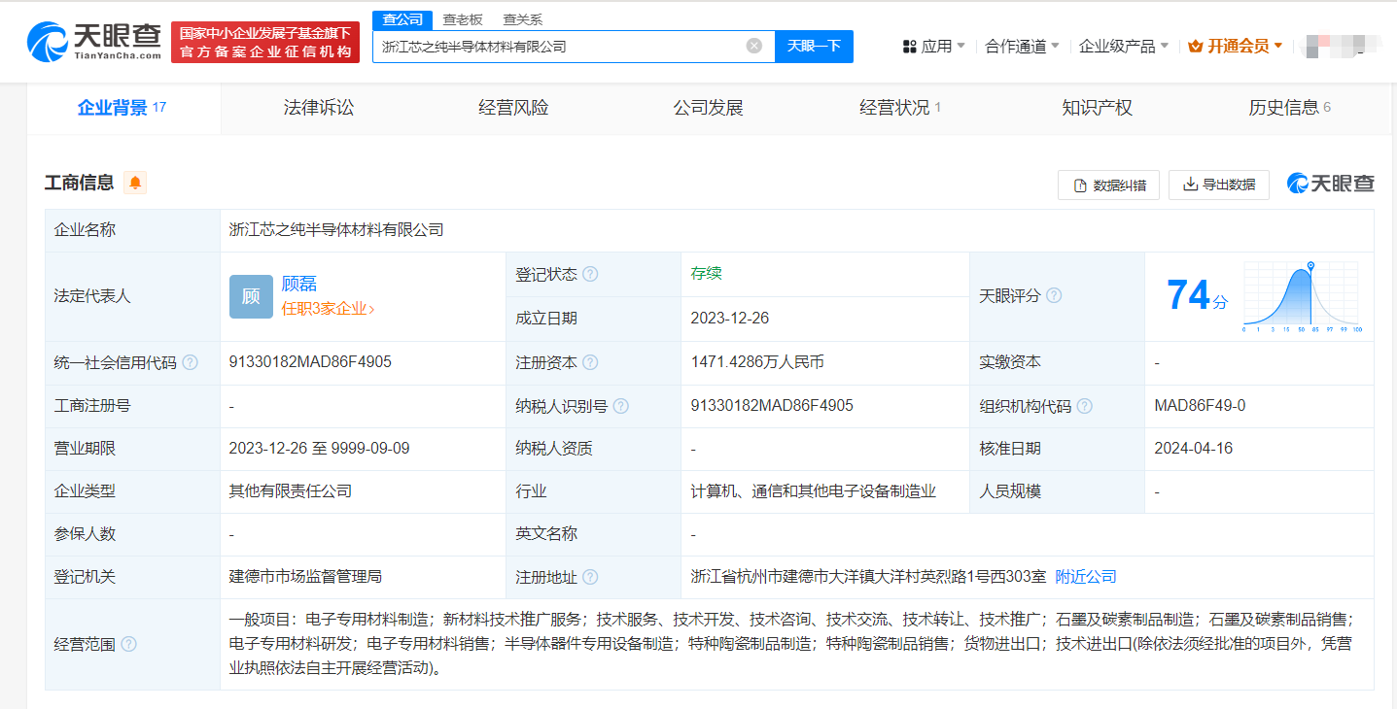Viewport: 1397px width, 709px height.
Task: Click help icon beside 统一社会信用代码
Action: pyautogui.click(x=191, y=362)
